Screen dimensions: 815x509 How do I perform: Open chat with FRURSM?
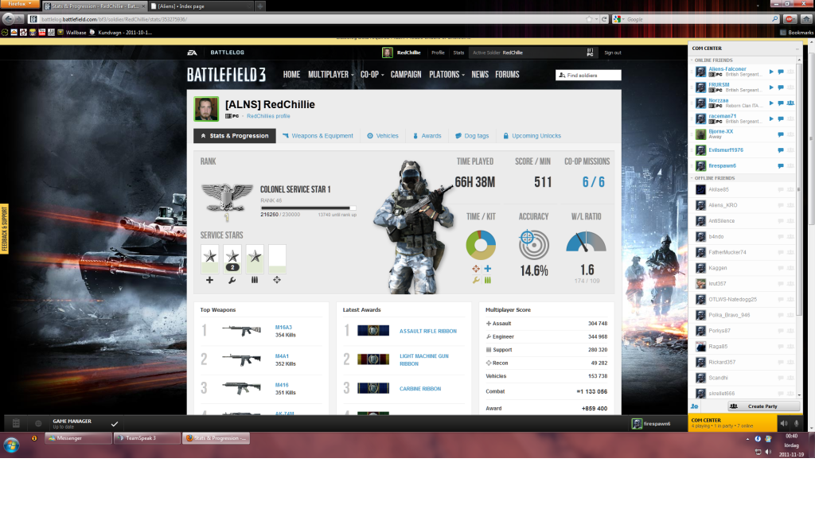pos(781,87)
